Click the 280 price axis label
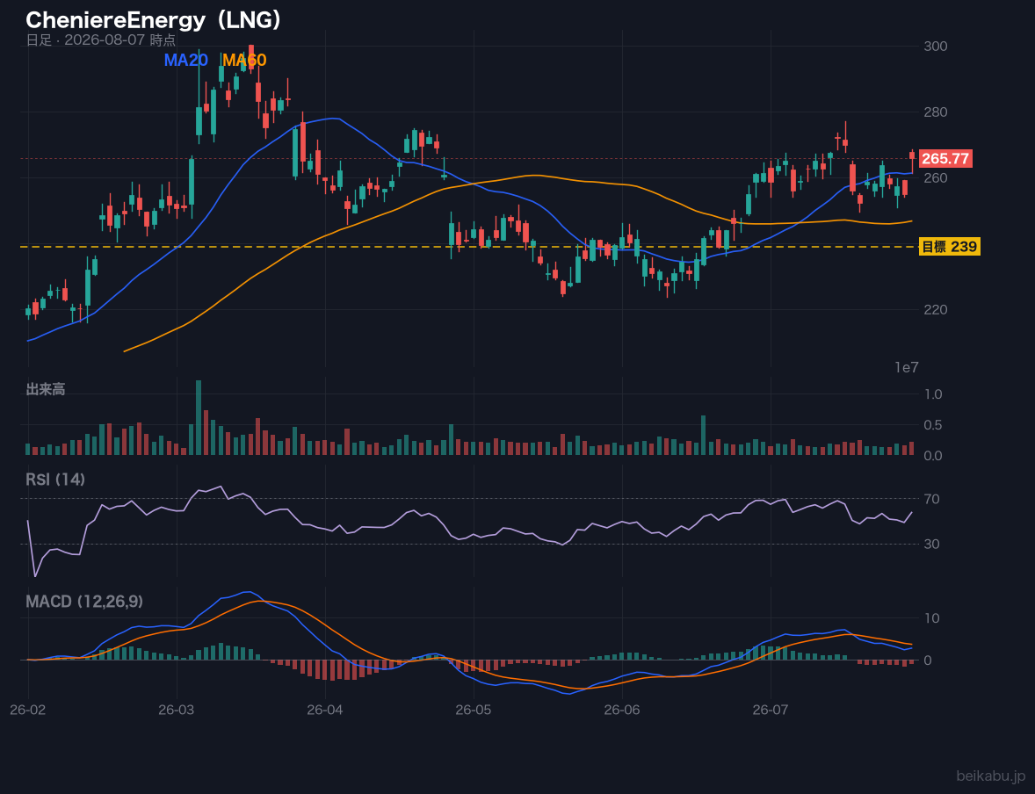The image size is (1035, 794). [x=936, y=112]
